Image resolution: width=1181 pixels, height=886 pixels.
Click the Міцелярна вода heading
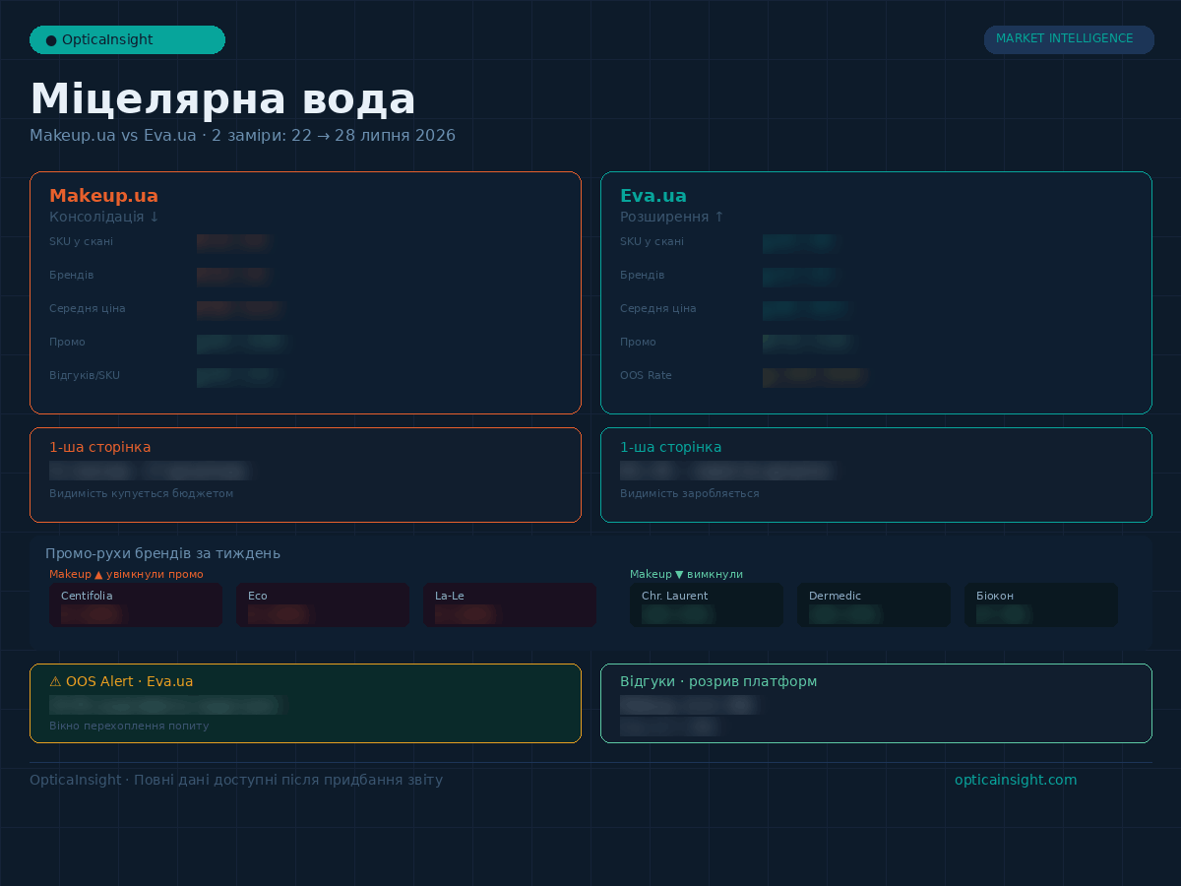point(223,99)
